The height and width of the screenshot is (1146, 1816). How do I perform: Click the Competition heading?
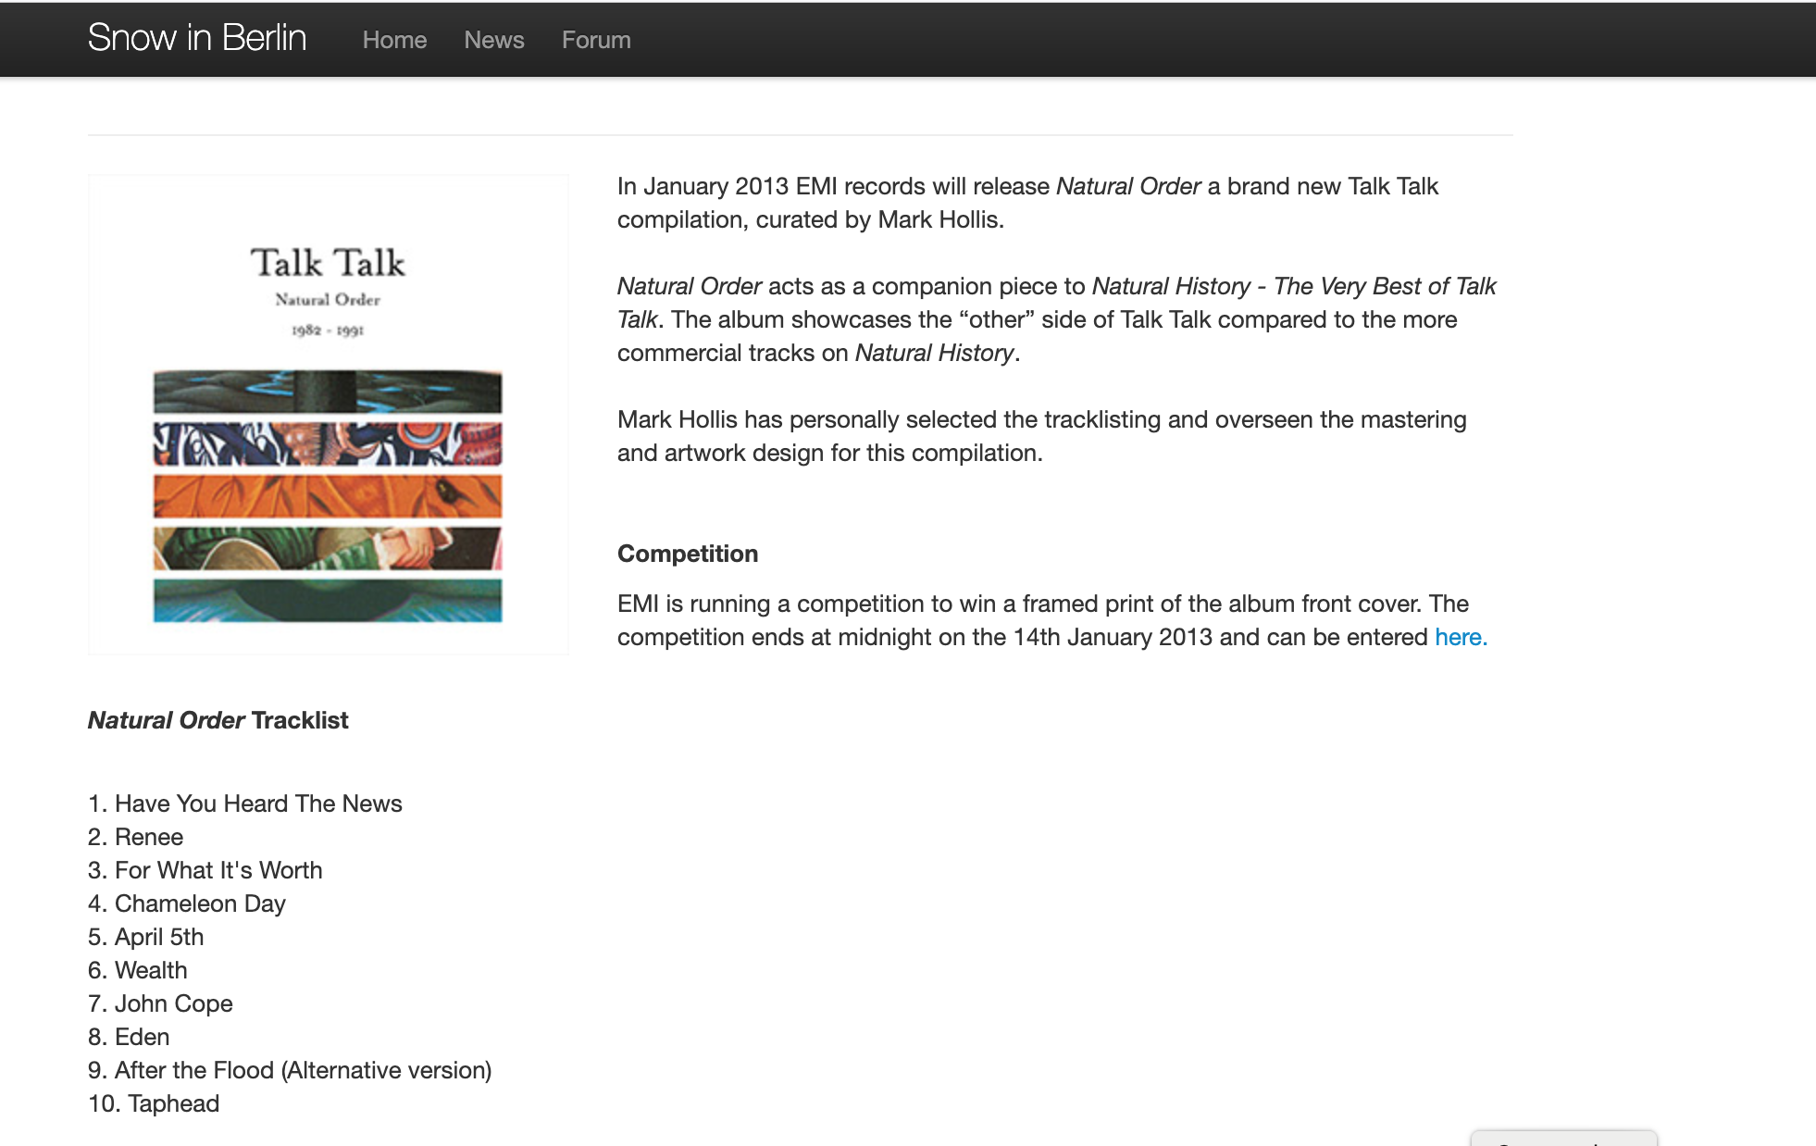pyautogui.click(x=687, y=554)
